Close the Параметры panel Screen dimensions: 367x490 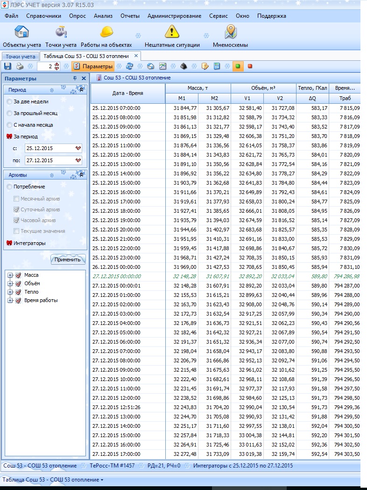[x=84, y=79]
